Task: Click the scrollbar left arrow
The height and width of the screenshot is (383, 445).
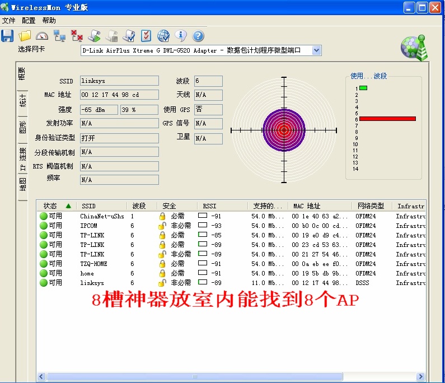Action: (x=41, y=376)
